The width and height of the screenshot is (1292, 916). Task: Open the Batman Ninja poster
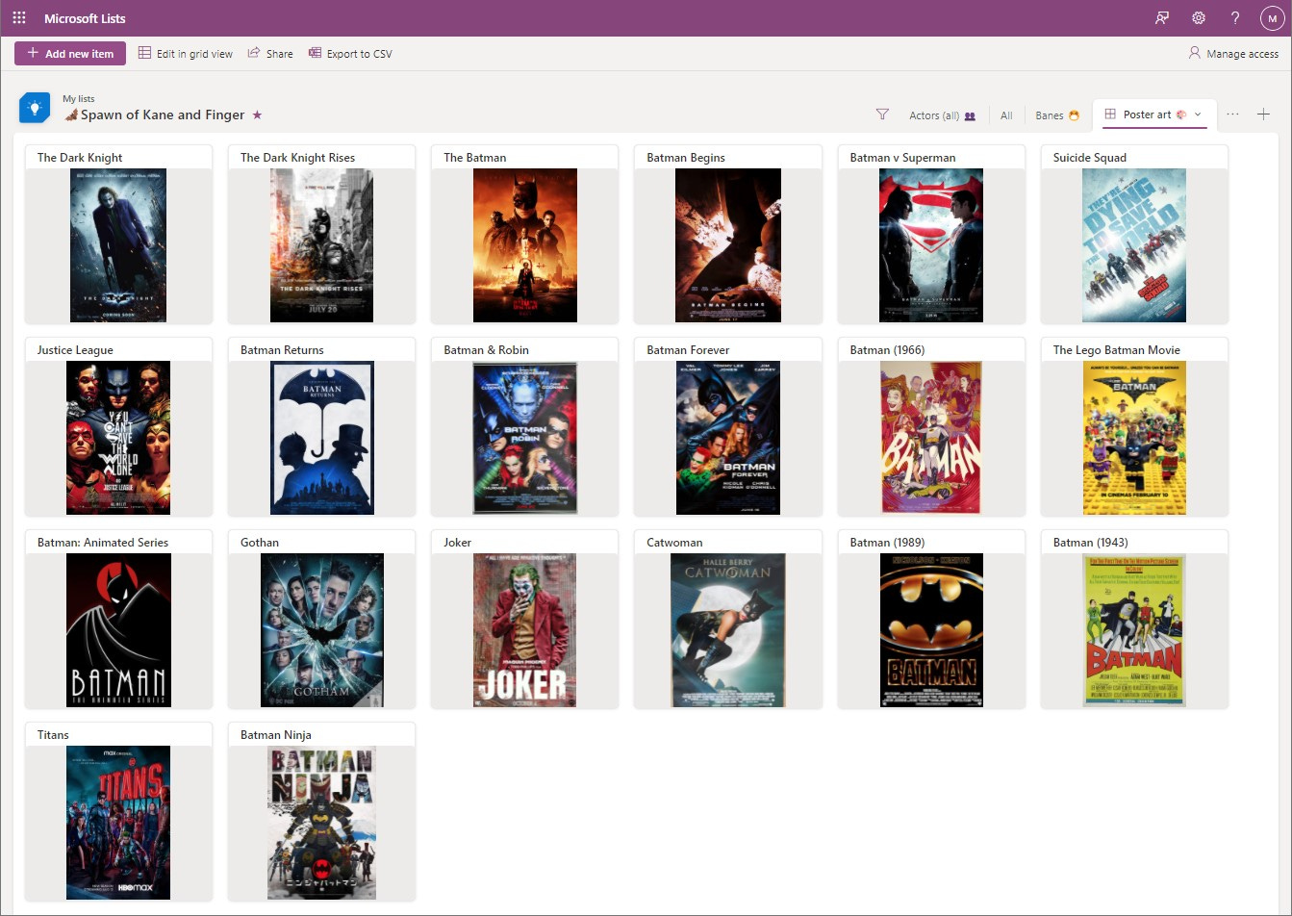322,823
